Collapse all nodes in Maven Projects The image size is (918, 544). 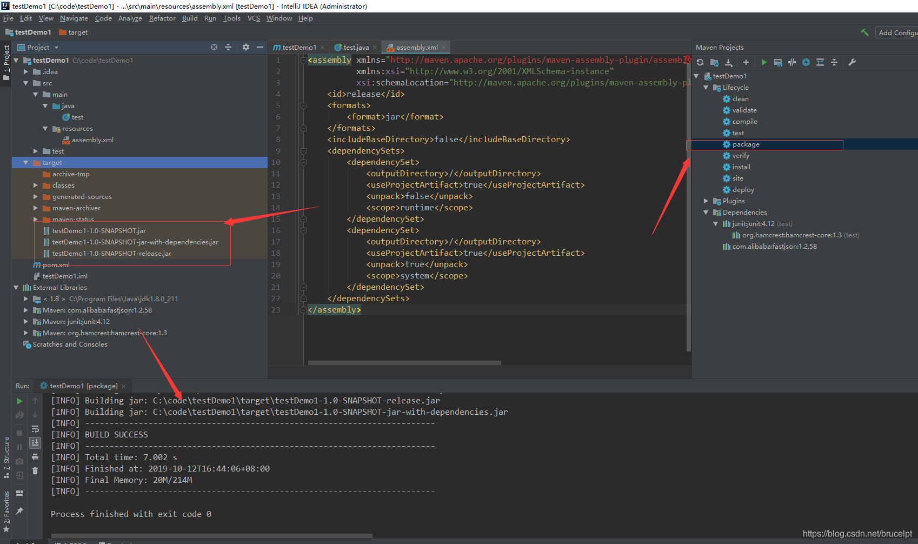click(x=834, y=62)
